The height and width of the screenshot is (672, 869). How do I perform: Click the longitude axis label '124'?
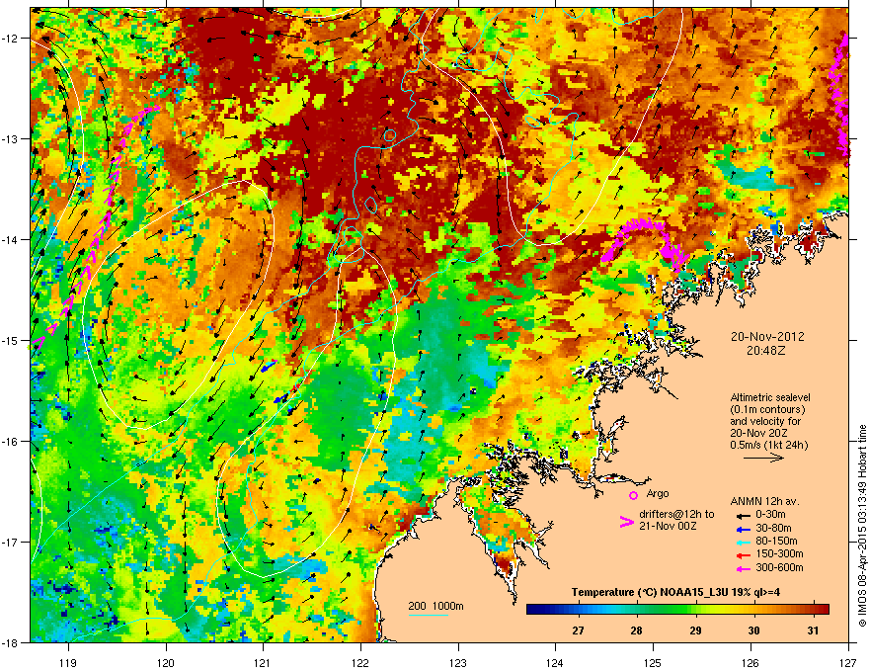coord(555,662)
